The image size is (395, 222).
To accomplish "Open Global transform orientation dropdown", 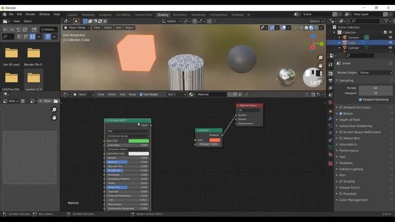I will coord(172,22).
